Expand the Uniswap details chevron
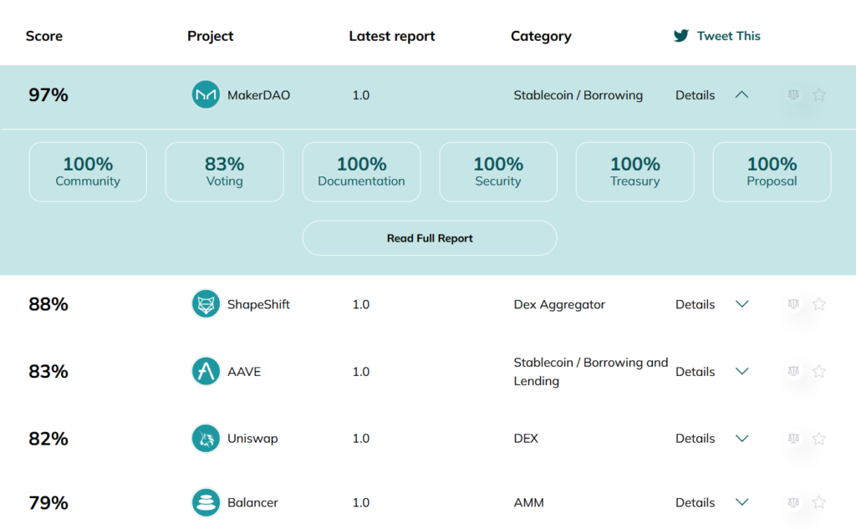 (741, 439)
